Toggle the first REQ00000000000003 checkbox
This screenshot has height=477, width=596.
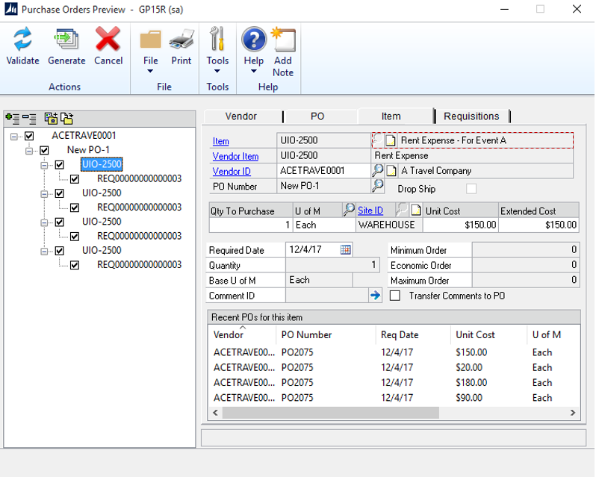click(x=75, y=179)
